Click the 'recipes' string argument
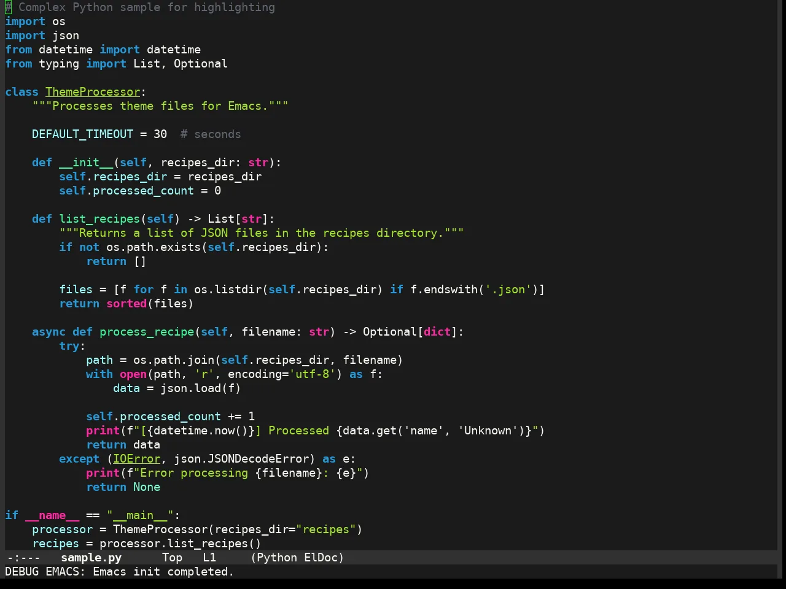 pos(326,529)
